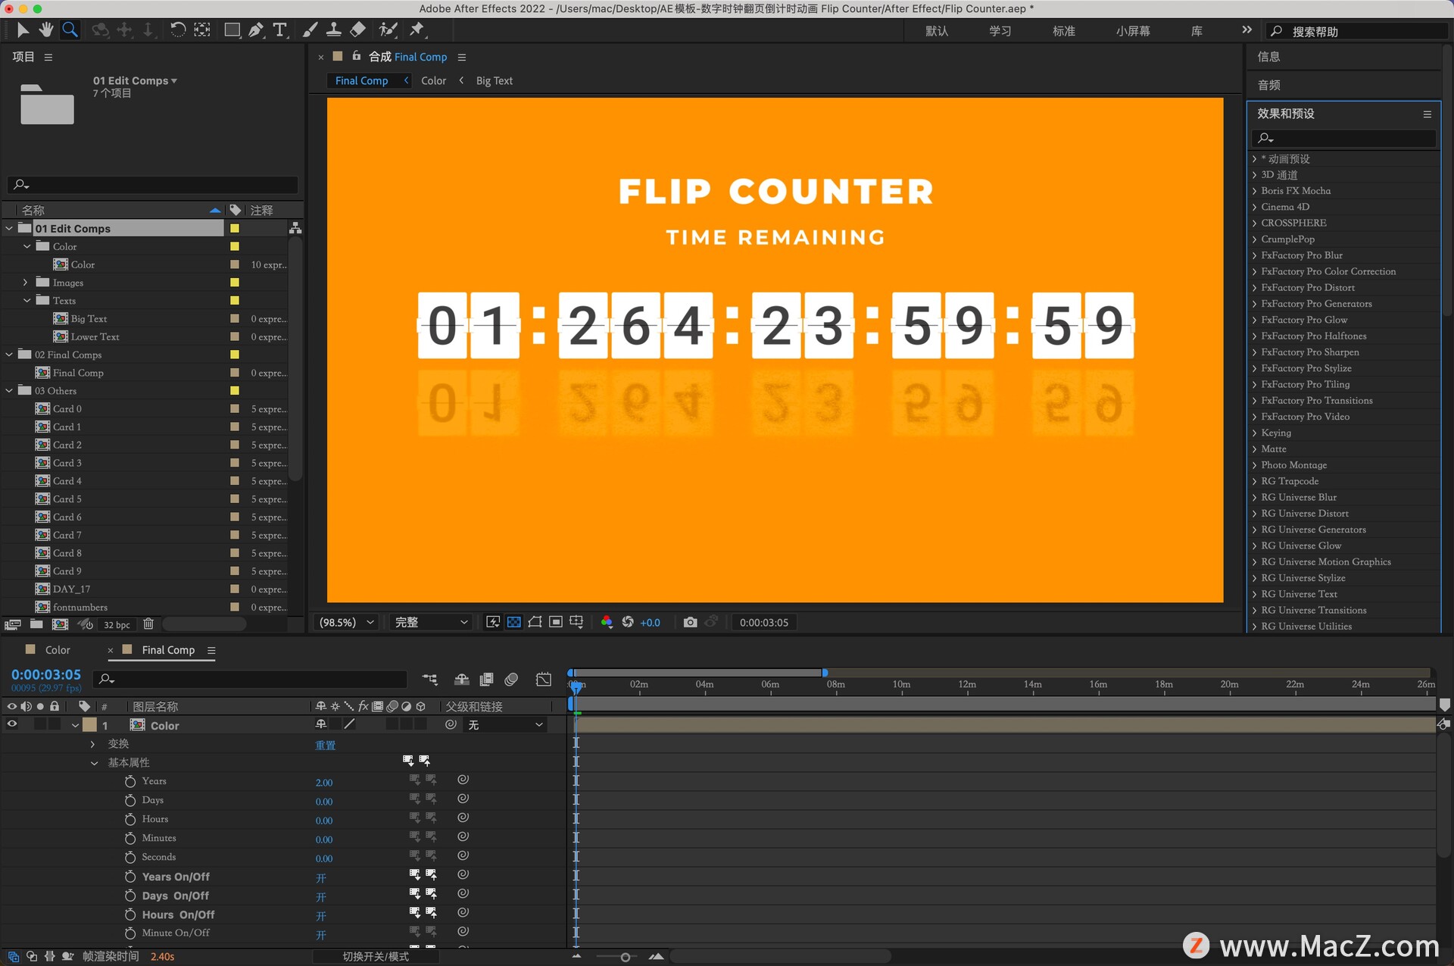Click the delete trash icon in Project panel
1454x966 pixels.
coord(148,624)
